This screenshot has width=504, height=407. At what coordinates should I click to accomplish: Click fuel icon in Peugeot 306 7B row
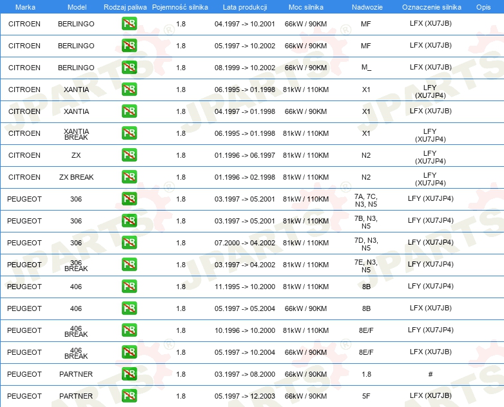coord(129,220)
